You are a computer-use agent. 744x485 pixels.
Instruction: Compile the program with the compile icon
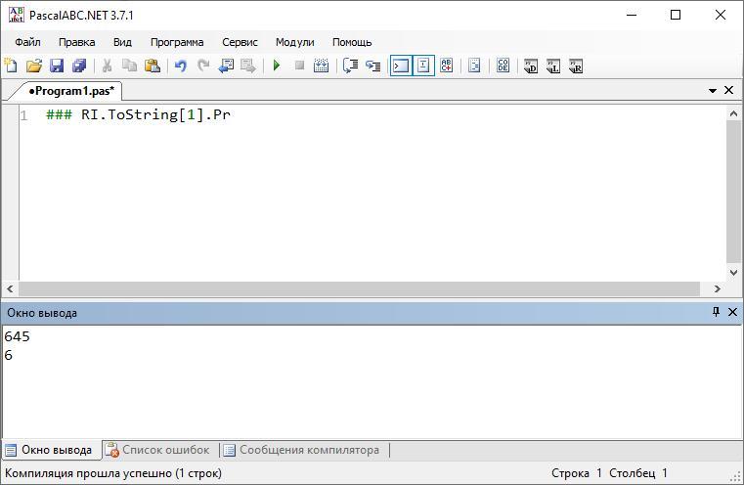[322, 66]
